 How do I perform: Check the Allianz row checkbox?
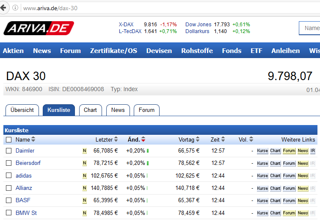(8, 188)
